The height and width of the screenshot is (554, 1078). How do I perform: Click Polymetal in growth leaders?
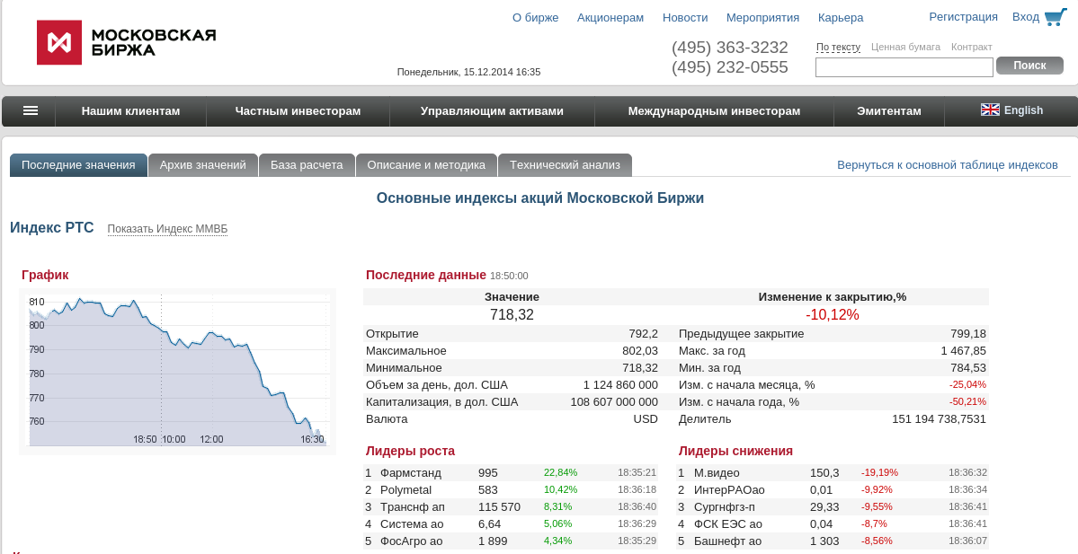(x=405, y=490)
